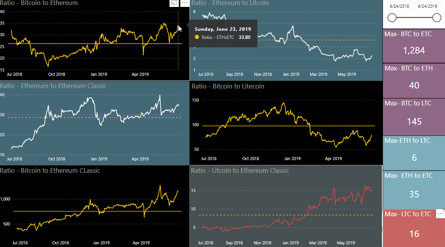445x247 pixels.
Task: Click the Ratio - Bitcoin to Litecoin chart title
Action: (228, 86)
